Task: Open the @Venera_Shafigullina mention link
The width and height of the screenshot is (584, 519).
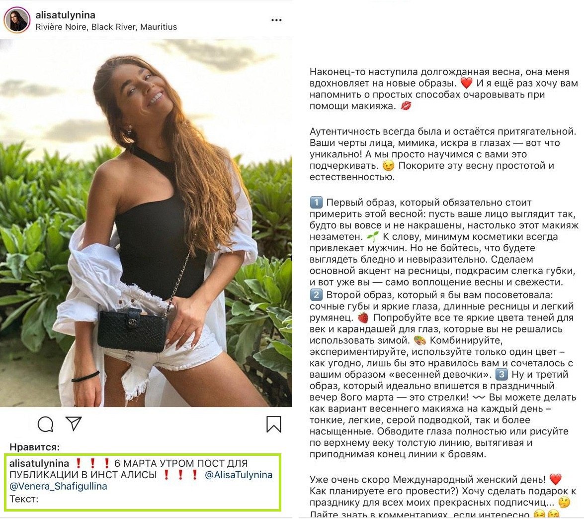Action: click(x=58, y=486)
